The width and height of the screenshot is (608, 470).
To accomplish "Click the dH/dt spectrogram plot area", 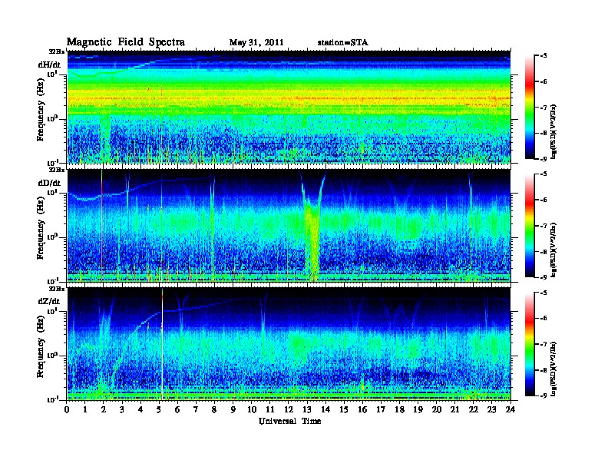I will point(289,107).
